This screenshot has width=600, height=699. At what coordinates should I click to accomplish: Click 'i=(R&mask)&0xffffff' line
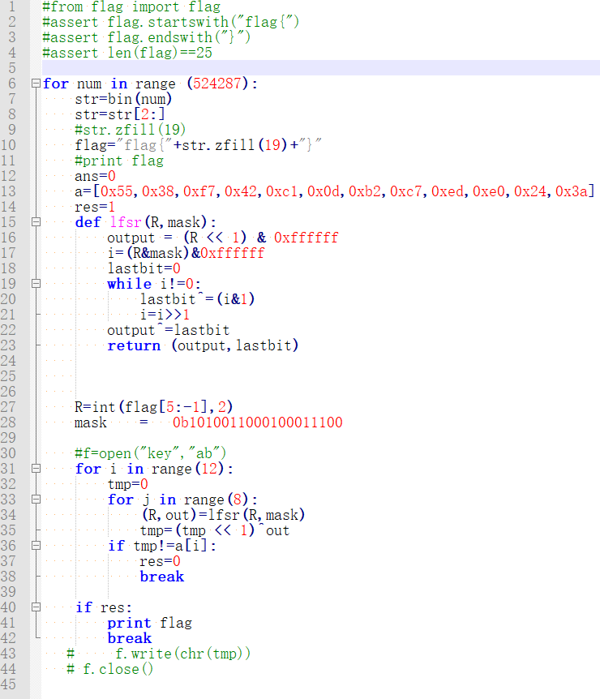point(186,253)
